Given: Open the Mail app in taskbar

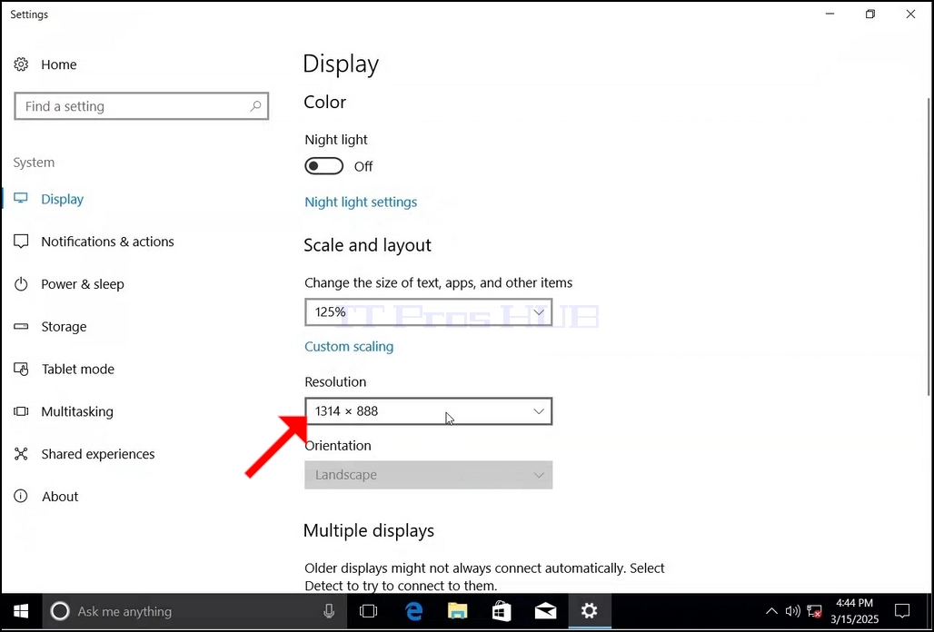Looking at the screenshot, I should coord(545,611).
